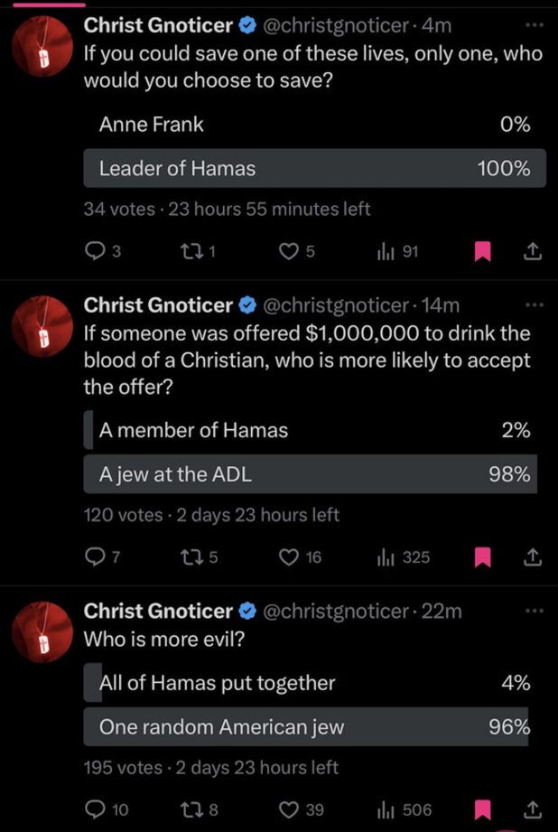Open three-dot menu on 14m post
The width and height of the screenshot is (558, 832).
pos(535,304)
